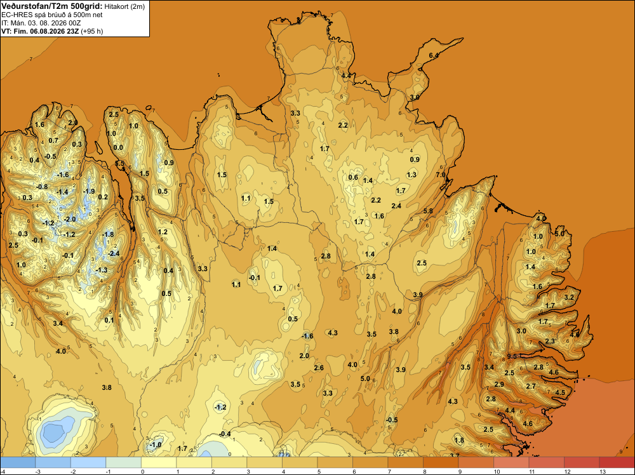
Task: Pick the legend color swatch between 10 and 11
Action: (x=511, y=462)
